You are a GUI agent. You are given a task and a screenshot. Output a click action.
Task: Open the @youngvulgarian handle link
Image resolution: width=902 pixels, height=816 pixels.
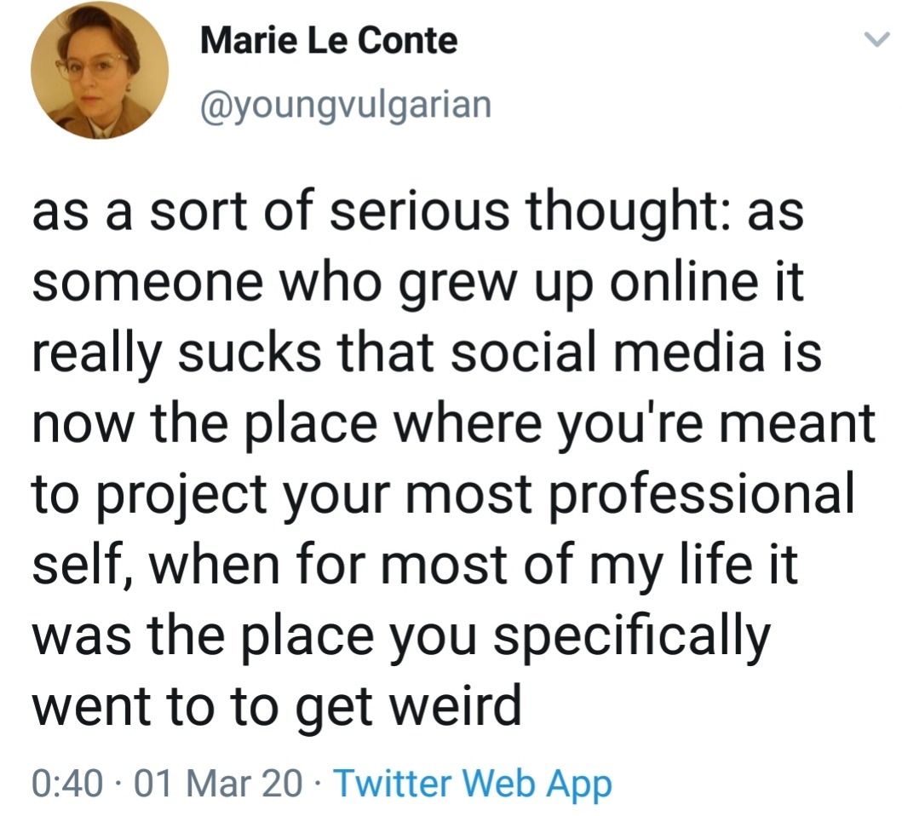point(346,106)
